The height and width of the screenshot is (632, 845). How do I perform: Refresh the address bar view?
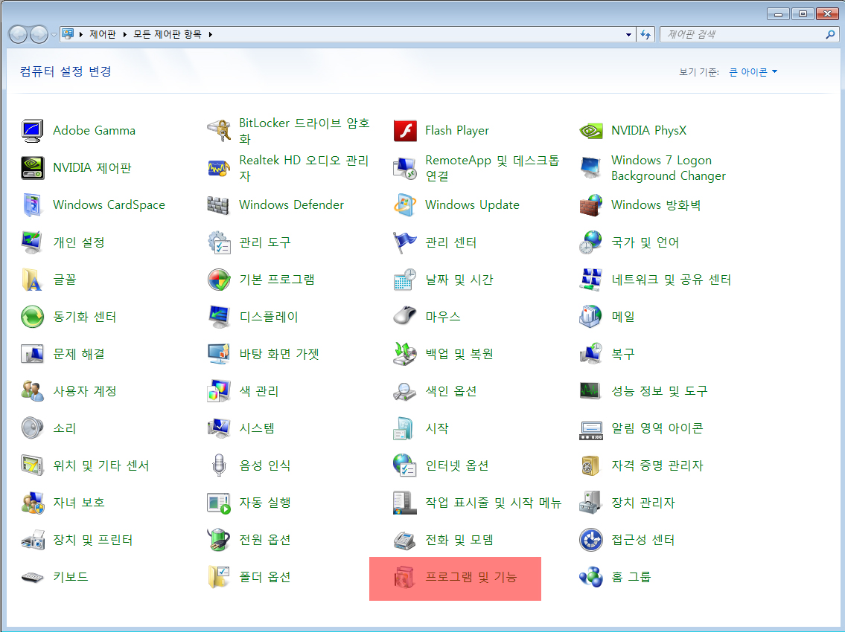coord(645,34)
